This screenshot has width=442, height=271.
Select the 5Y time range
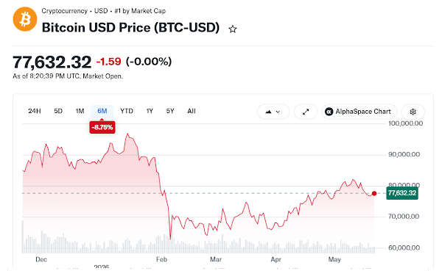[x=170, y=111]
